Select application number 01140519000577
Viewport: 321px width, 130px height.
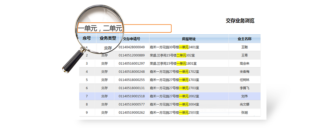(x=132, y=104)
